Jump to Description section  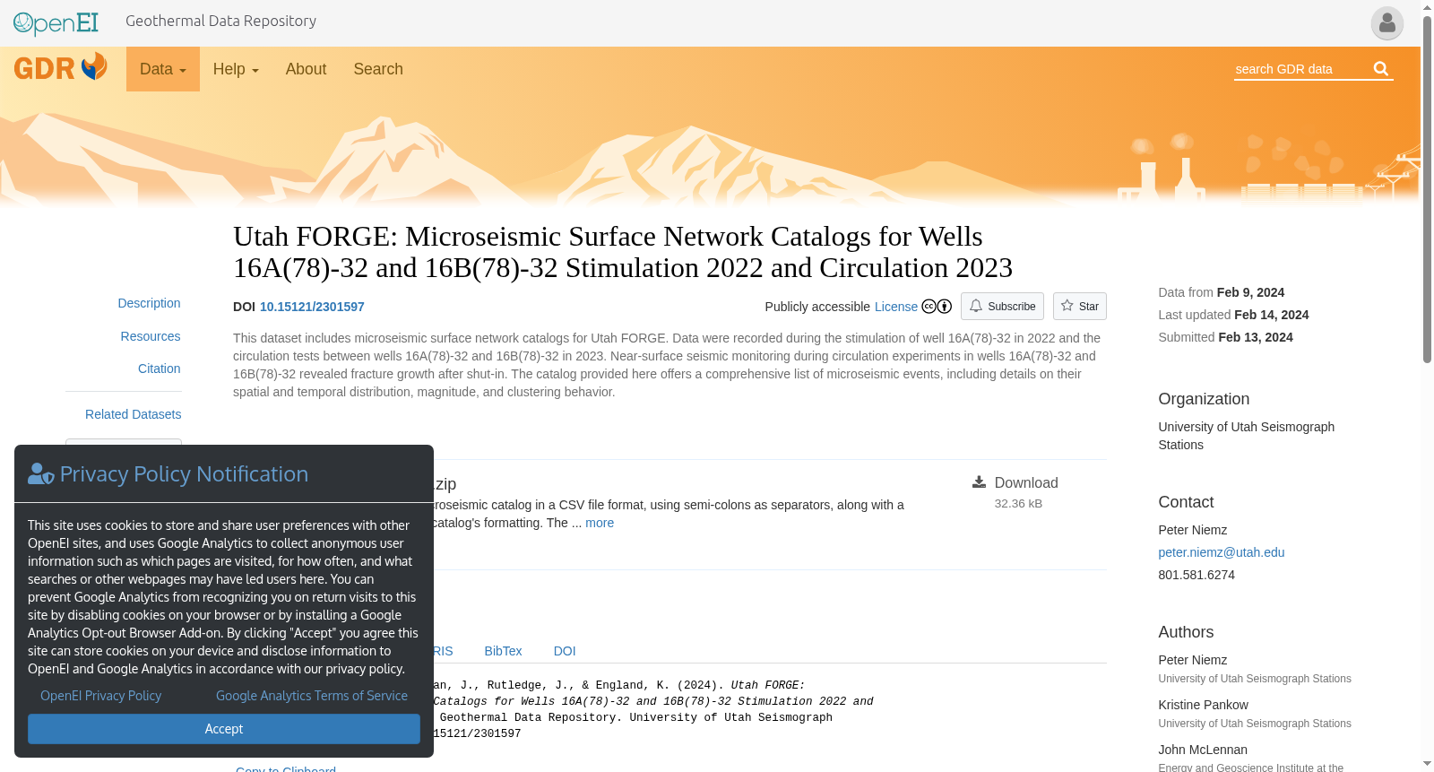(149, 303)
